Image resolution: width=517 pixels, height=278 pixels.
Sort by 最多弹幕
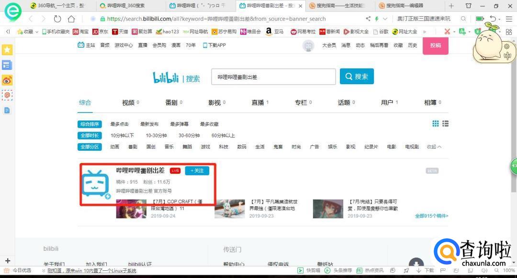(x=180, y=124)
